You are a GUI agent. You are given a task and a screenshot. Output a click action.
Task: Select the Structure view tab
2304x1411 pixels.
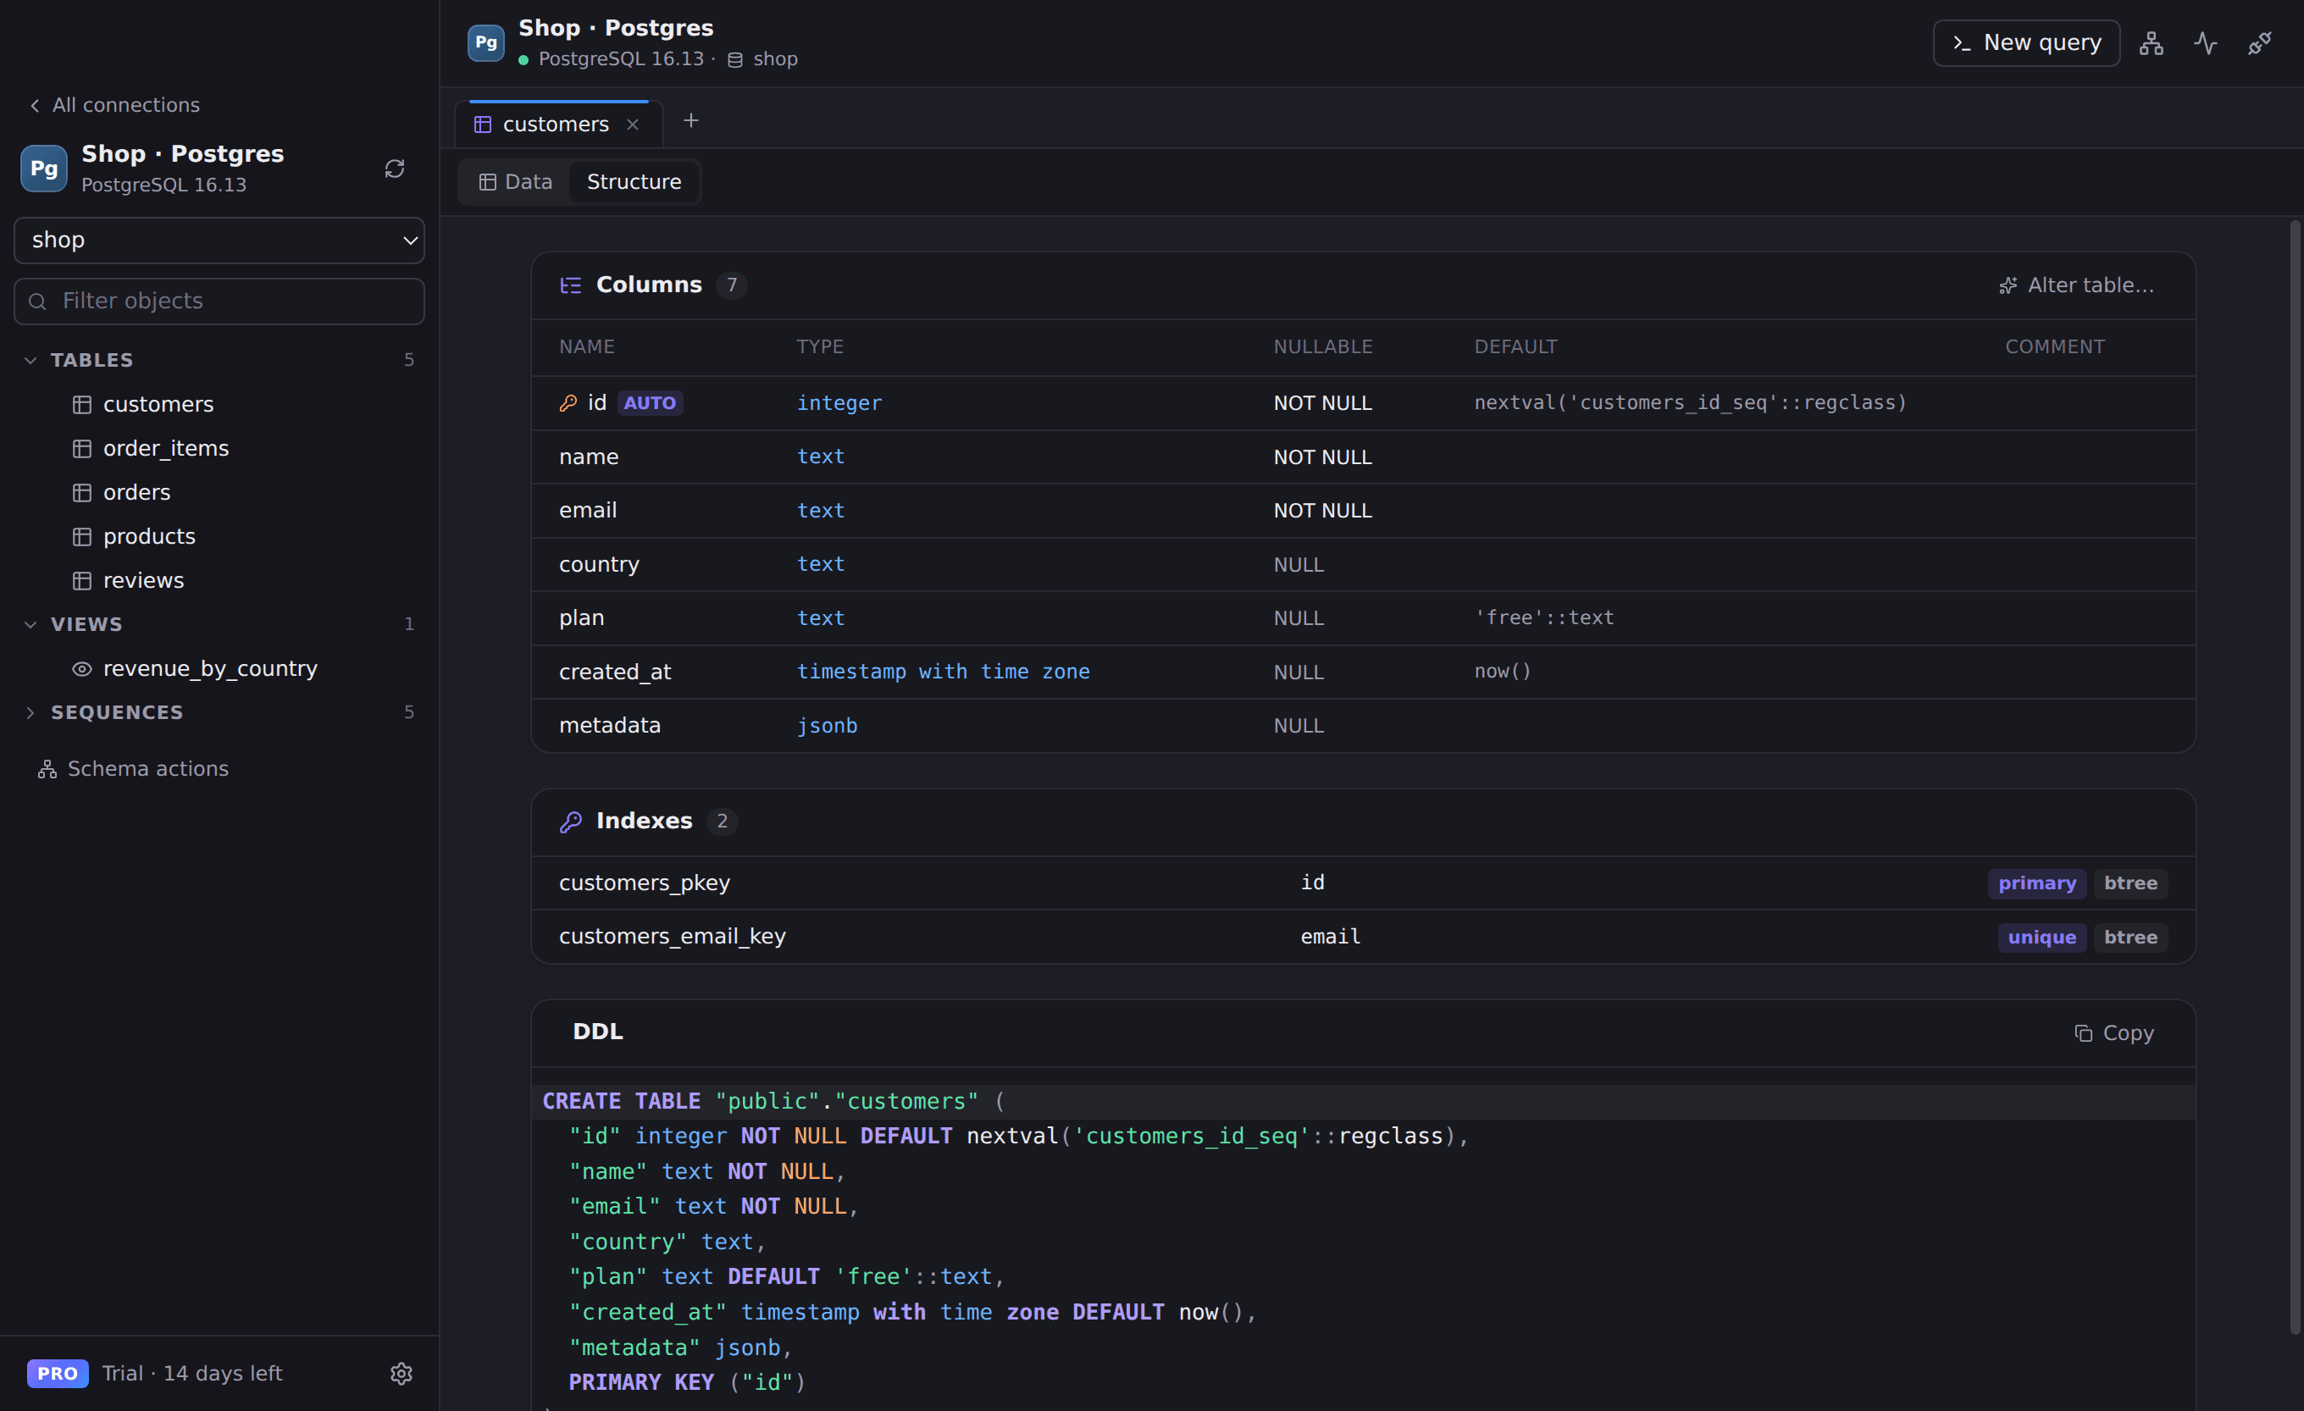[634, 181]
